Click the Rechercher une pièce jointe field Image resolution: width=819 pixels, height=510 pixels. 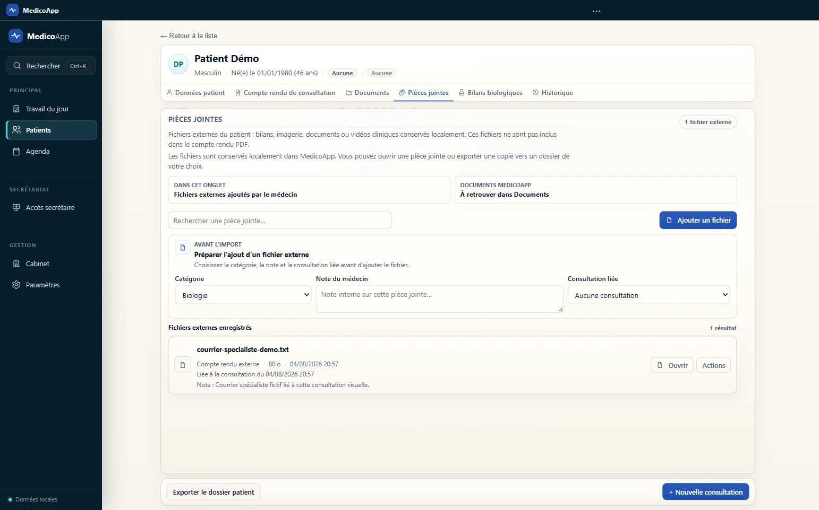pos(280,220)
